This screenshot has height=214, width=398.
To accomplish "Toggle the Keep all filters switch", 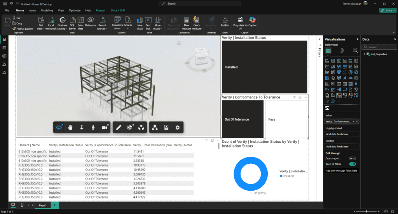I will (353, 164).
